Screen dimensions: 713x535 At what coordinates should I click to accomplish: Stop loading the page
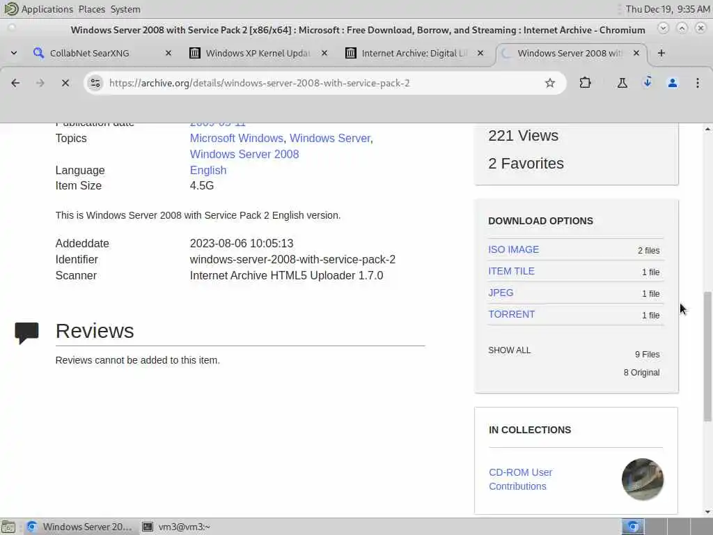[65, 83]
